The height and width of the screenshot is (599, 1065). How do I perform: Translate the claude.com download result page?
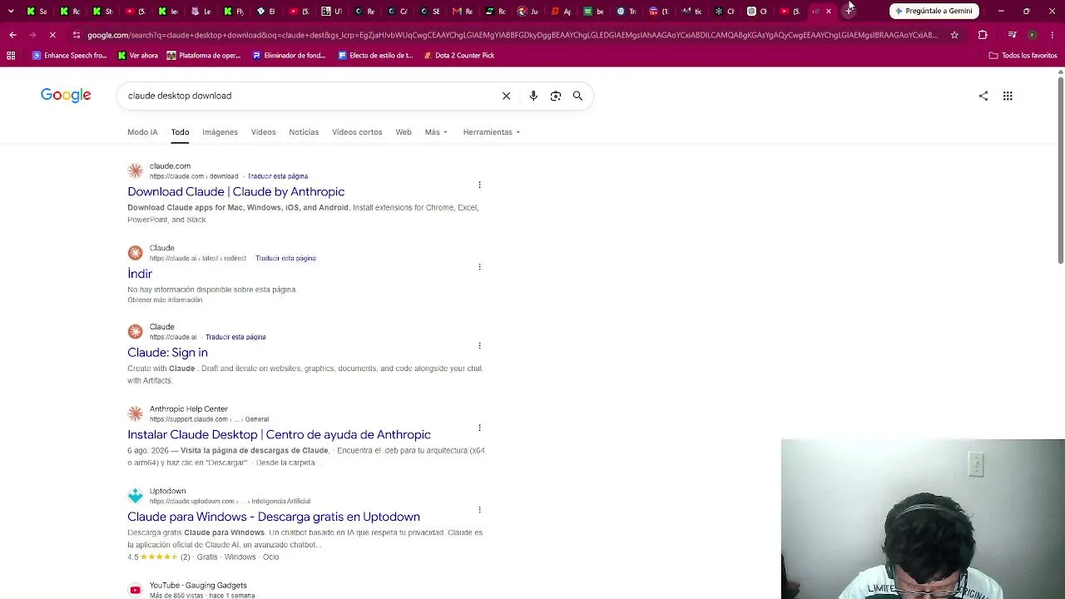[277, 176]
